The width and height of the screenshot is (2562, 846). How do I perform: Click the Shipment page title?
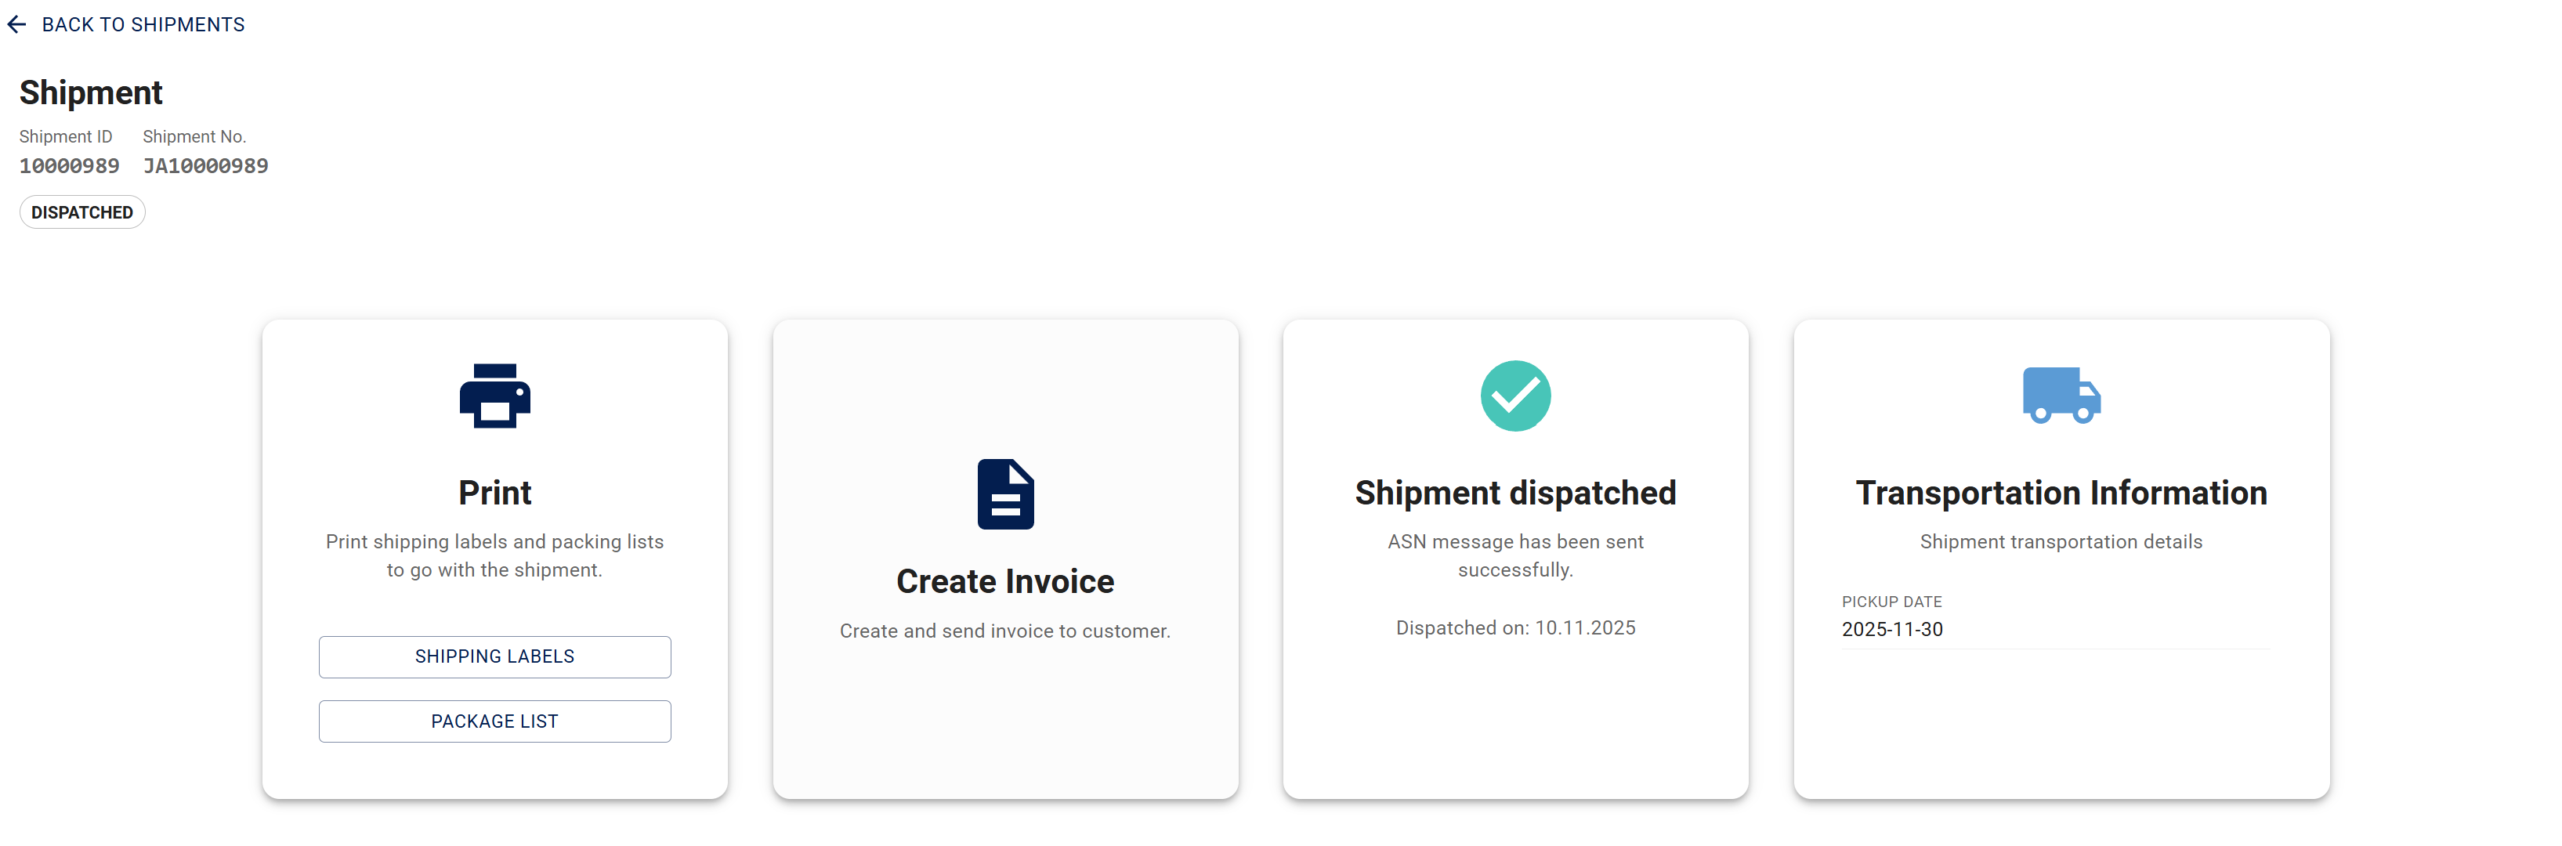[91, 92]
